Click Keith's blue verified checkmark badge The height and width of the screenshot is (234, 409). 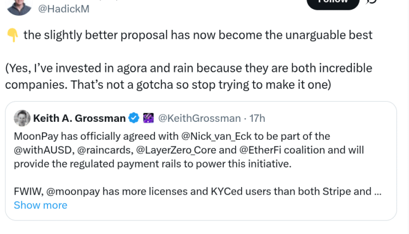point(133,118)
